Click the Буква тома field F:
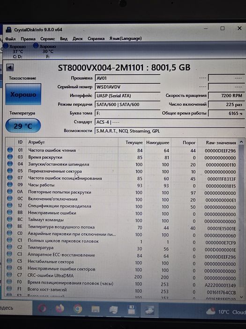Viewport: 246px width, 329px height. (x=127, y=113)
